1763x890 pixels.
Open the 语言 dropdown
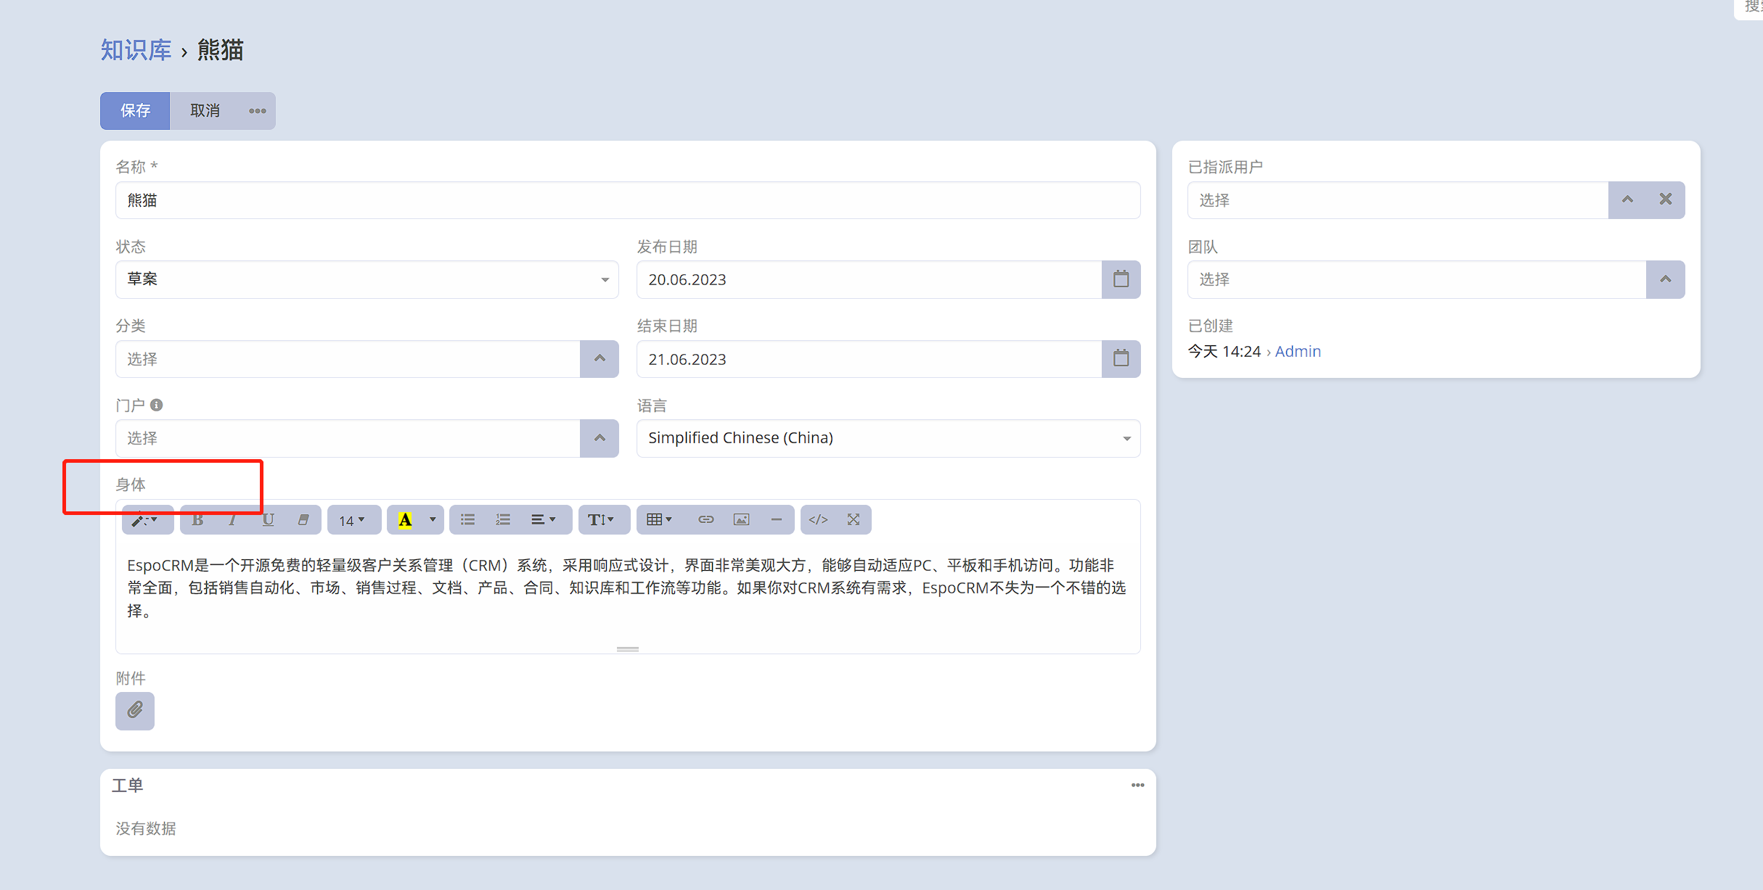point(888,438)
